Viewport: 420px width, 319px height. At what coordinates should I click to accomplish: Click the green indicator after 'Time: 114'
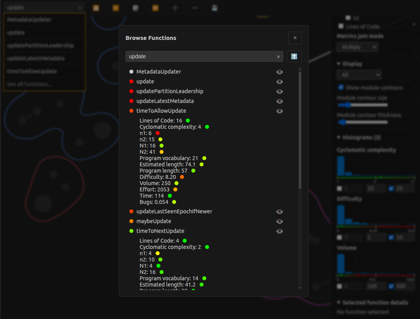pos(169,196)
